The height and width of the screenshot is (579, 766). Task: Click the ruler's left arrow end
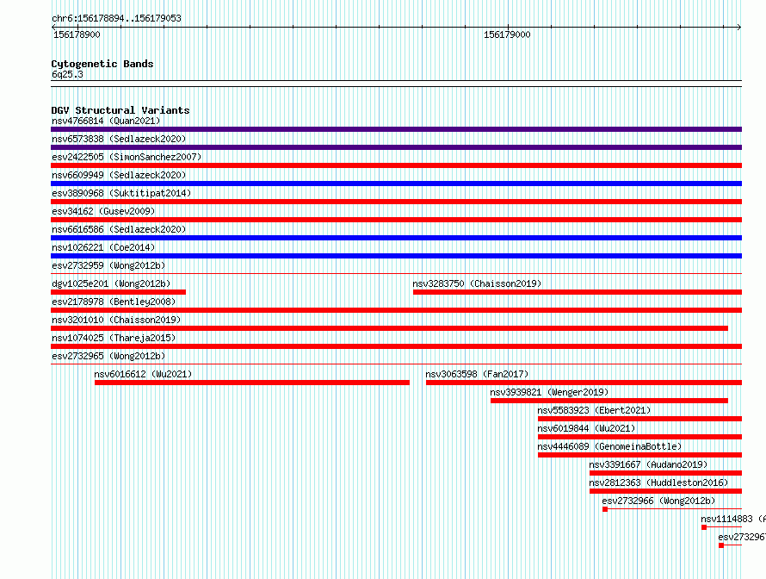point(53,28)
